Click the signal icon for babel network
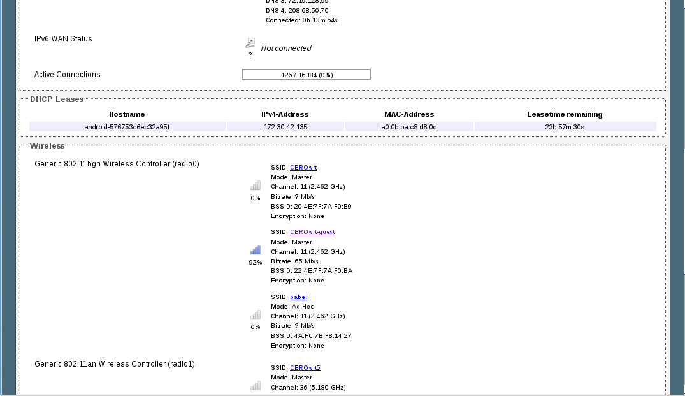Viewport: 685px width, 396px height. (x=256, y=315)
